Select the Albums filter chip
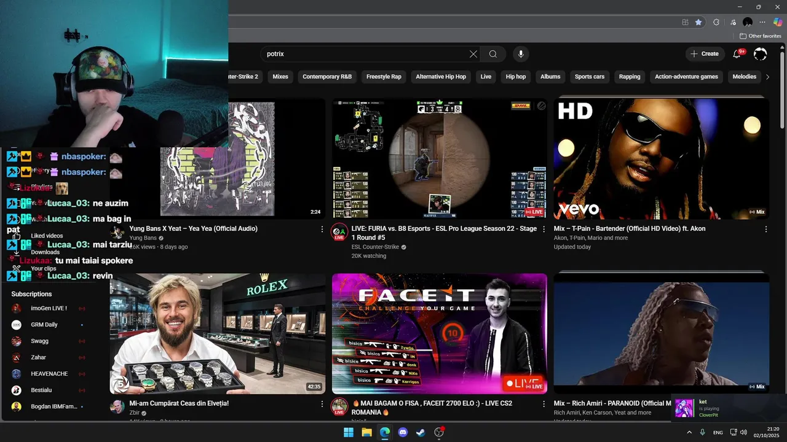787x442 pixels. coord(550,77)
